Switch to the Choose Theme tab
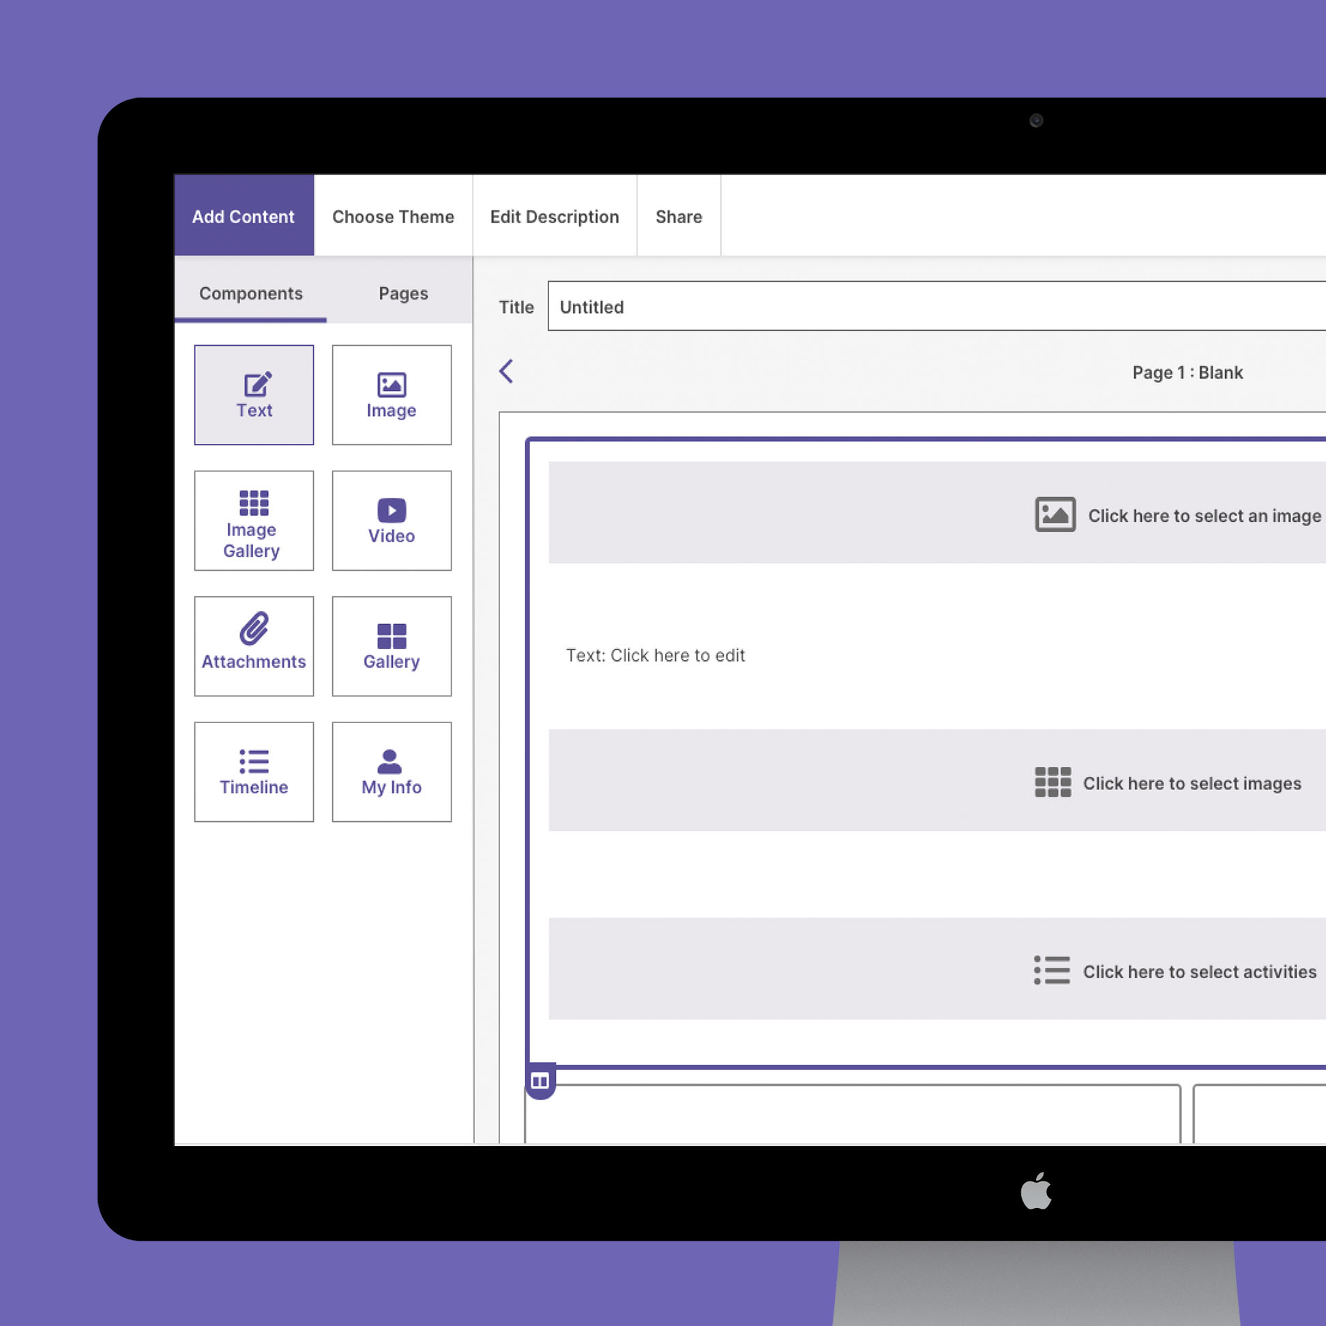Image resolution: width=1326 pixels, height=1326 pixels. [x=394, y=216]
